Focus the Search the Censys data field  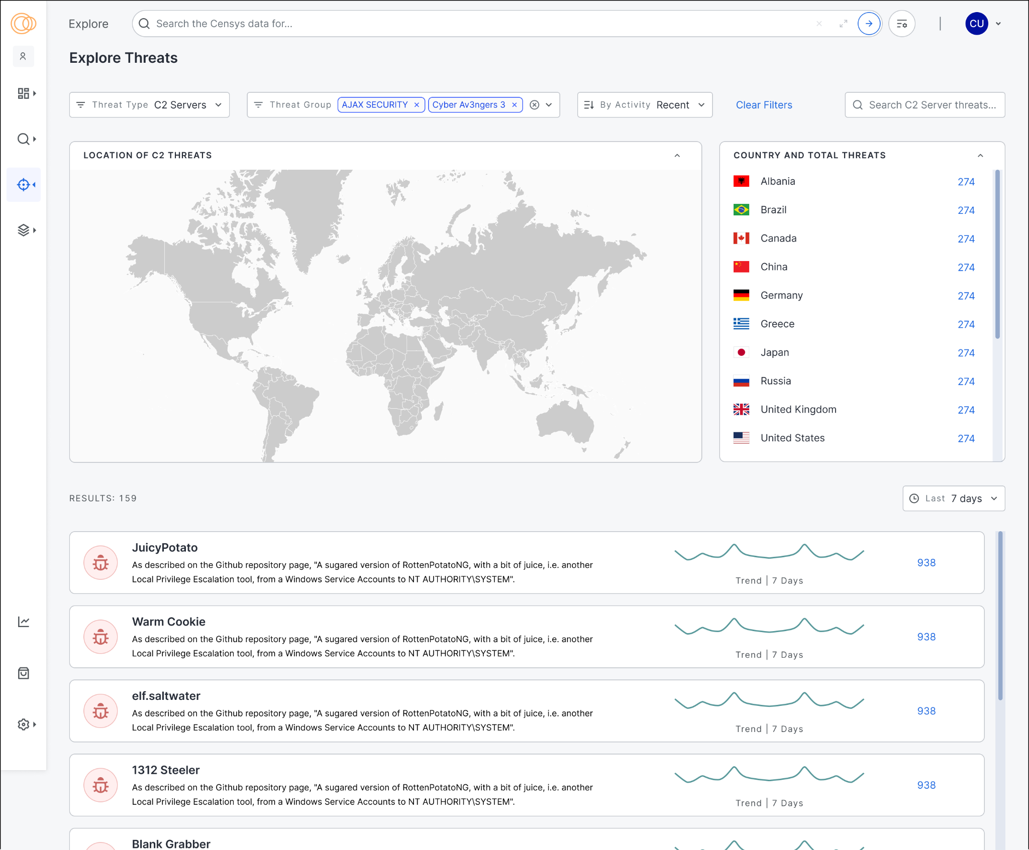482,24
